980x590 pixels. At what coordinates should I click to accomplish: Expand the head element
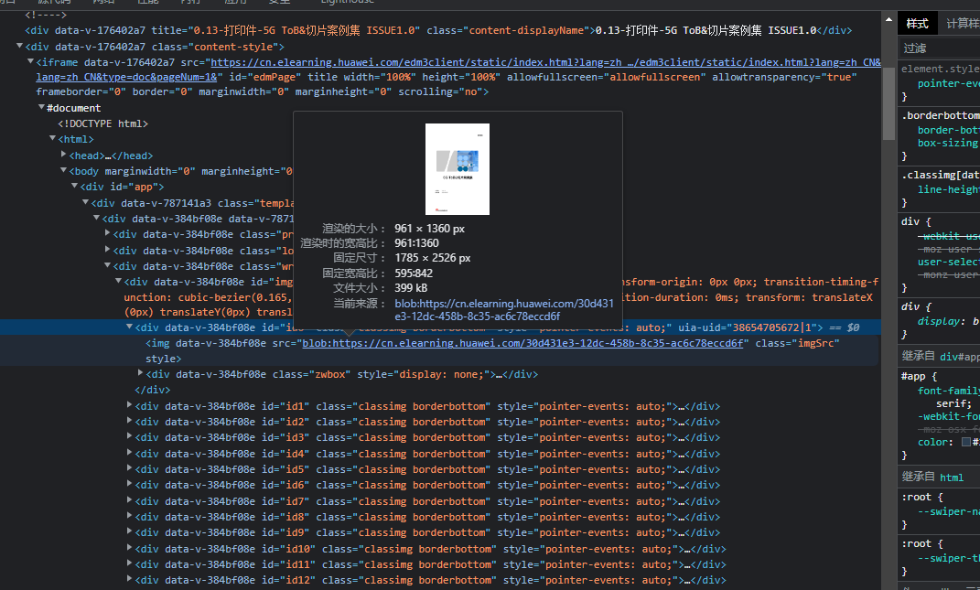point(63,156)
